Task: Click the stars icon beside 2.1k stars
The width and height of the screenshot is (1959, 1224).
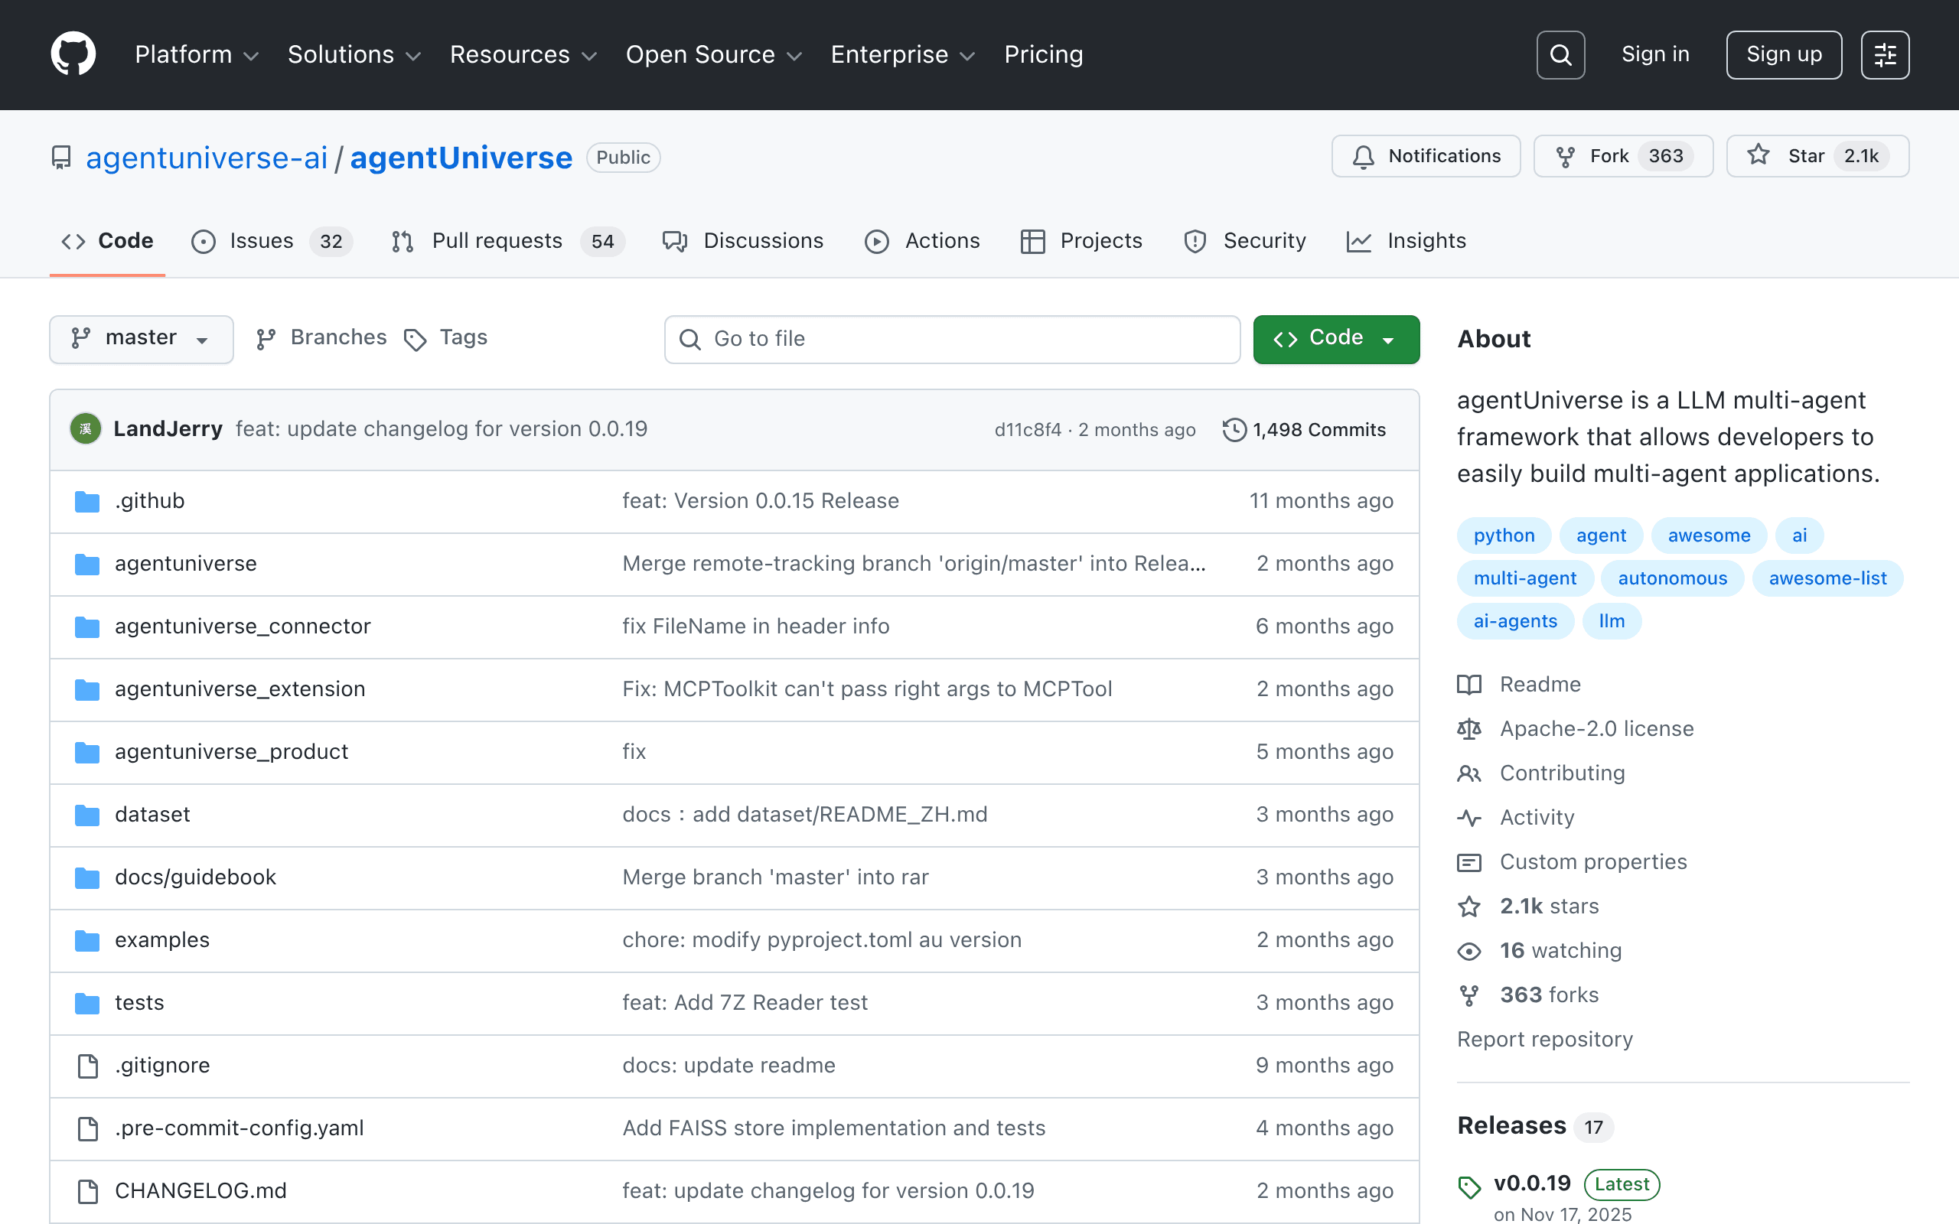Action: pos(1469,907)
